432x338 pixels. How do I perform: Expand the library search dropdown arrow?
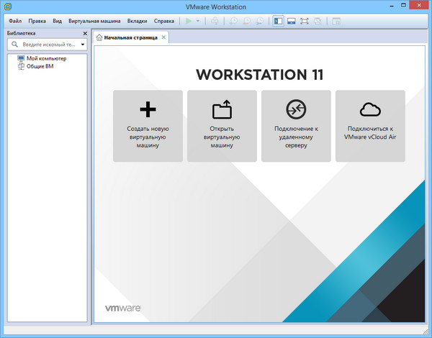83,45
